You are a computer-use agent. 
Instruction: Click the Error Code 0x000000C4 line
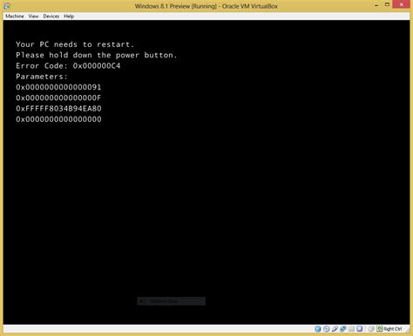click(x=68, y=66)
